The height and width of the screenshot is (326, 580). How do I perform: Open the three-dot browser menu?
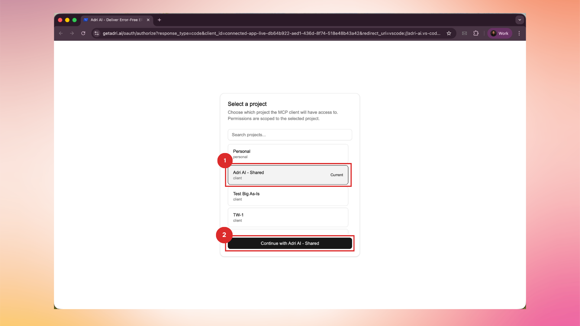(x=519, y=33)
